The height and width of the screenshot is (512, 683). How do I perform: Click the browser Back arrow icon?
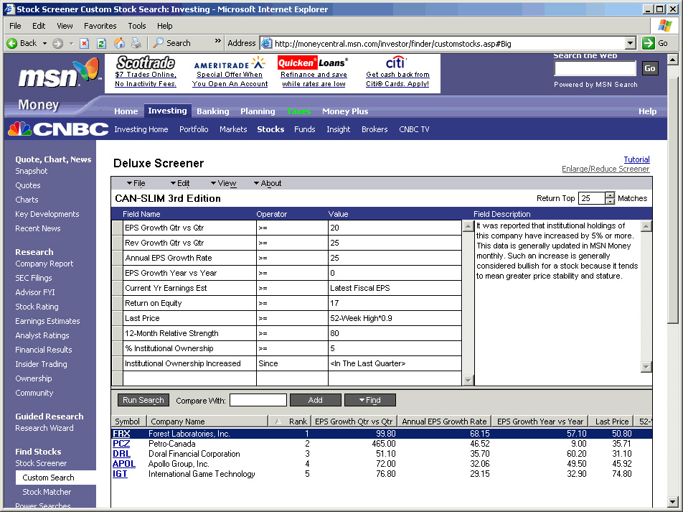12,43
